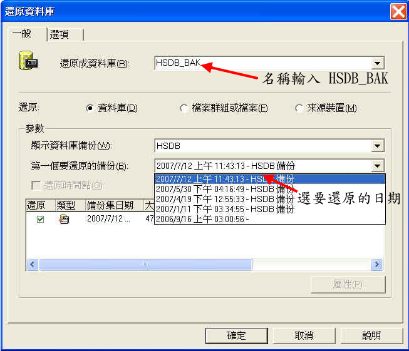Click the 備份集日期 column header
This screenshot has width=409, height=351.
115,205
